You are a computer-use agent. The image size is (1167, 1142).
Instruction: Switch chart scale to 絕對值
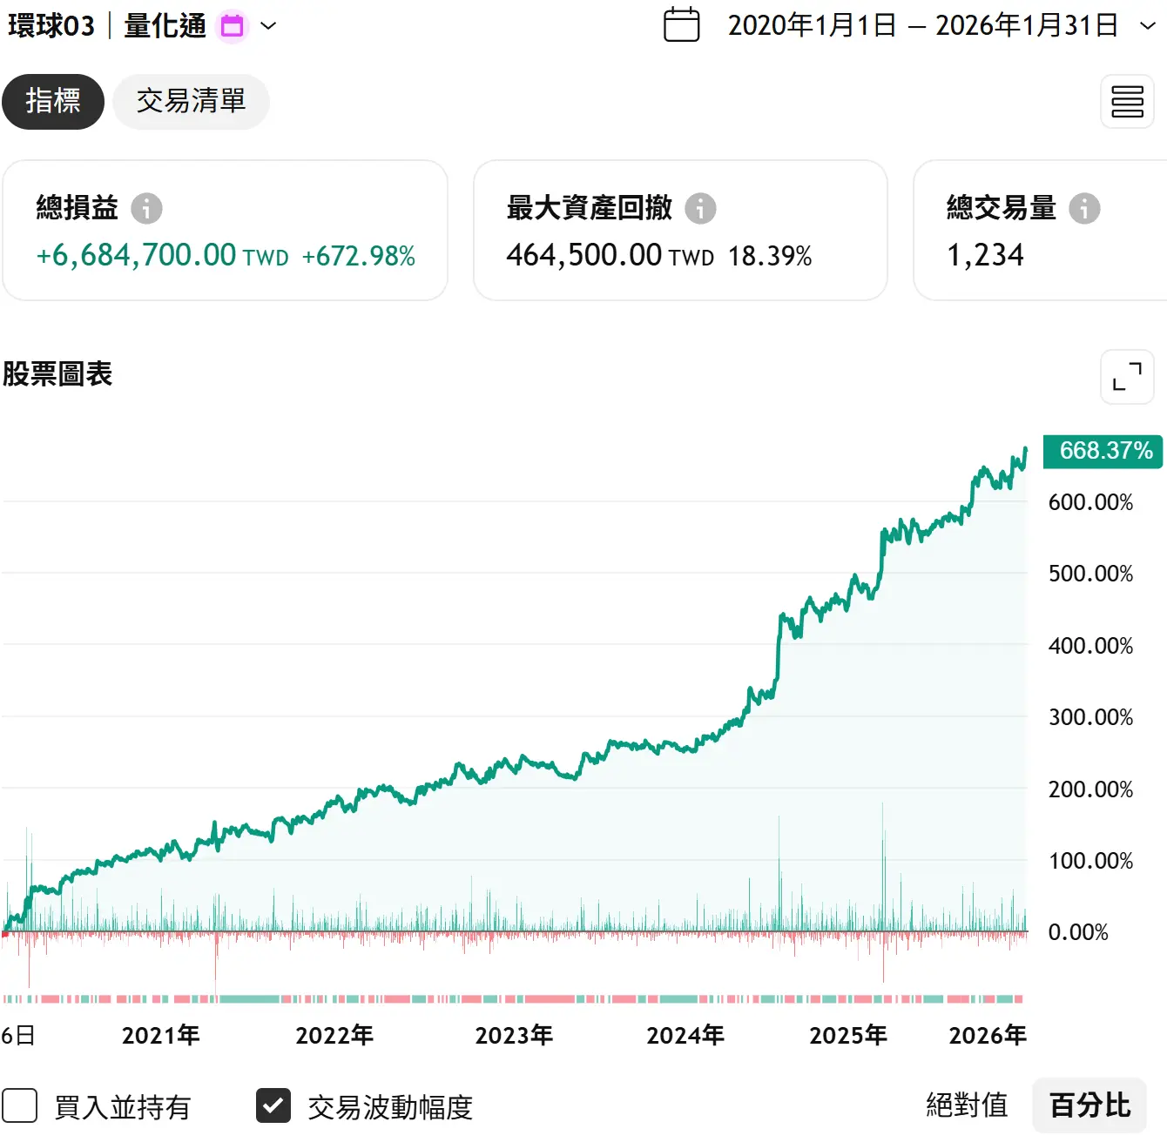[967, 1105]
